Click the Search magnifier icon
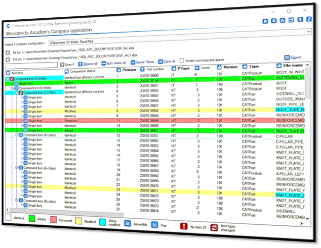The width and height of the screenshot is (321, 248). coord(62,64)
